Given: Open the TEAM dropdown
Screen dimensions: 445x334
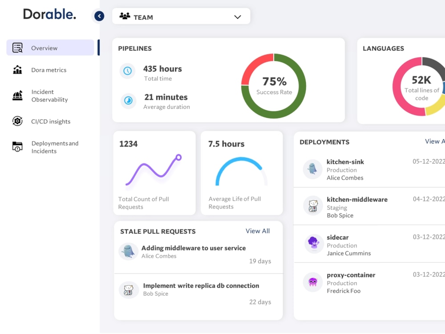Looking at the screenshot, I should 238,16.
